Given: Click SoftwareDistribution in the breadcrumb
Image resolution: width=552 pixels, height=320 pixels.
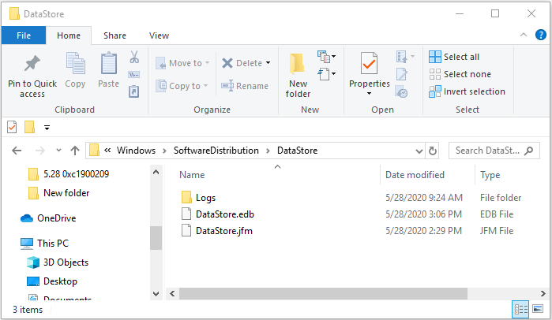Looking at the screenshot, I should tap(216, 151).
